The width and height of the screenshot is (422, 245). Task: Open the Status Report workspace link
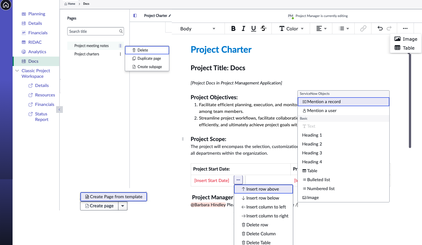pos(39,117)
